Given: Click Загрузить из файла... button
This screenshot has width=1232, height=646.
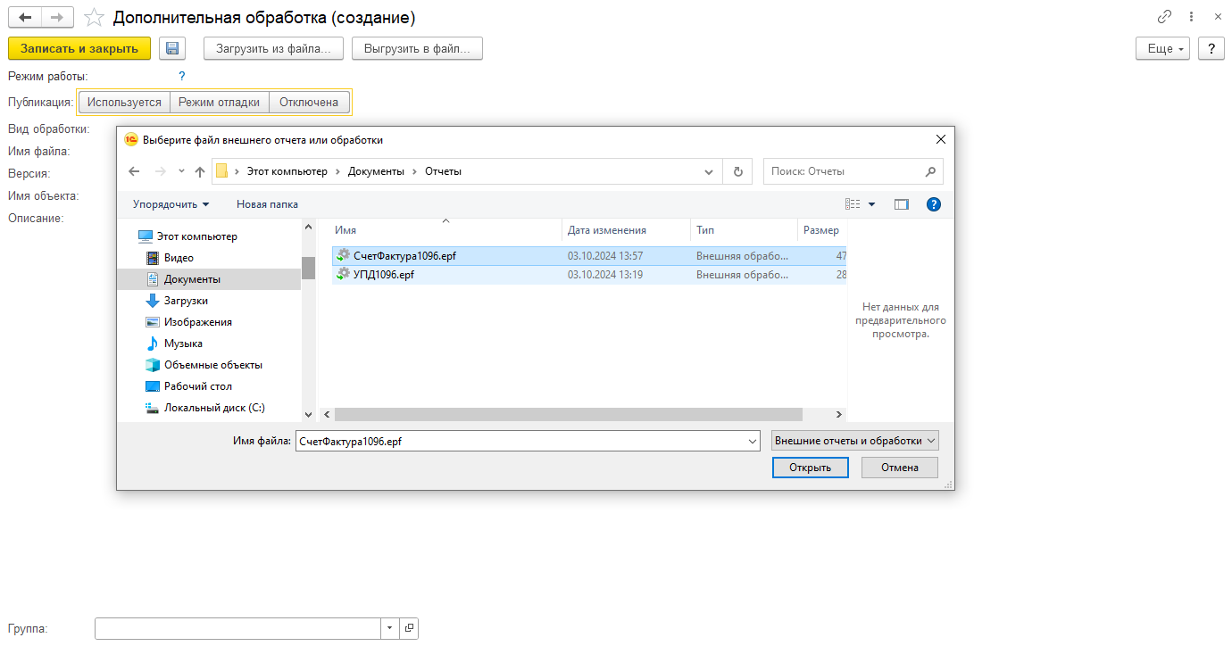Looking at the screenshot, I should [x=273, y=49].
